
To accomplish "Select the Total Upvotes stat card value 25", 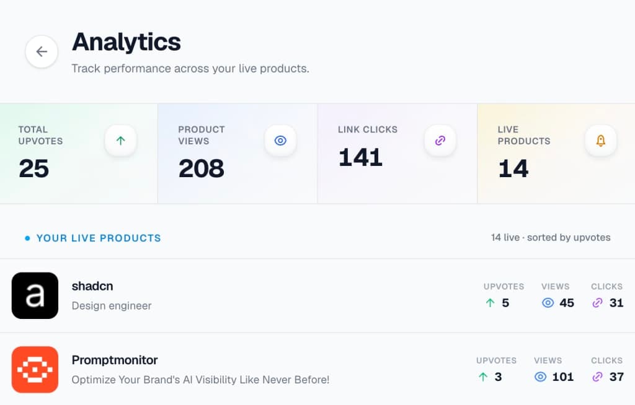I will [x=33, y=168].
